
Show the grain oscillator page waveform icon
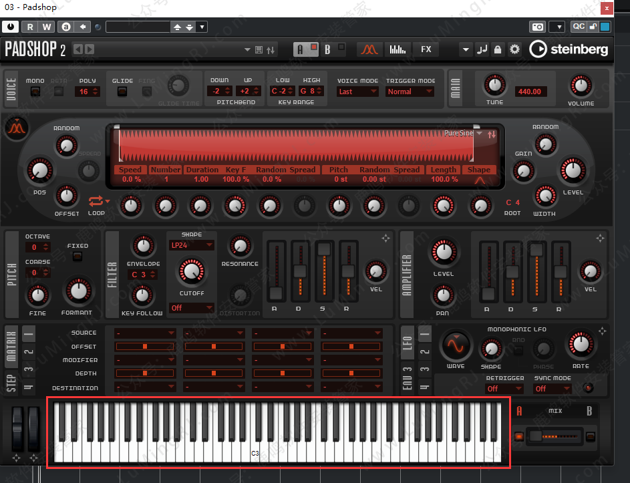(x=369, y=49)
